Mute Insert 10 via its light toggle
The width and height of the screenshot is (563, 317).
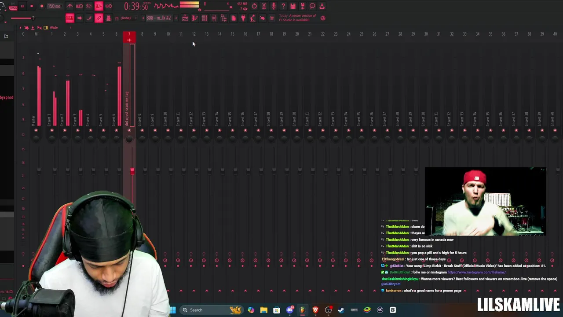coord(168,130)
